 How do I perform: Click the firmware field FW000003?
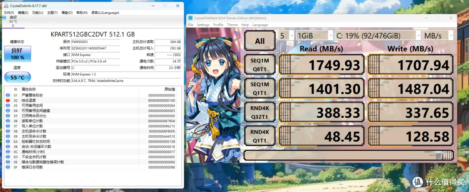coord(95,42)
